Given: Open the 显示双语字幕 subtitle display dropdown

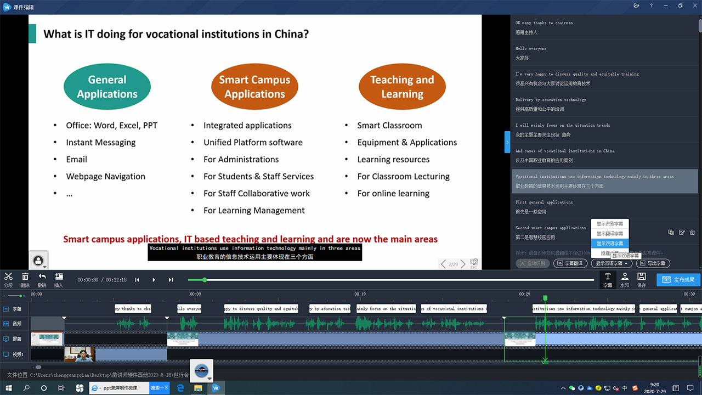Looking at the screenshot, I should click(612, 263).
